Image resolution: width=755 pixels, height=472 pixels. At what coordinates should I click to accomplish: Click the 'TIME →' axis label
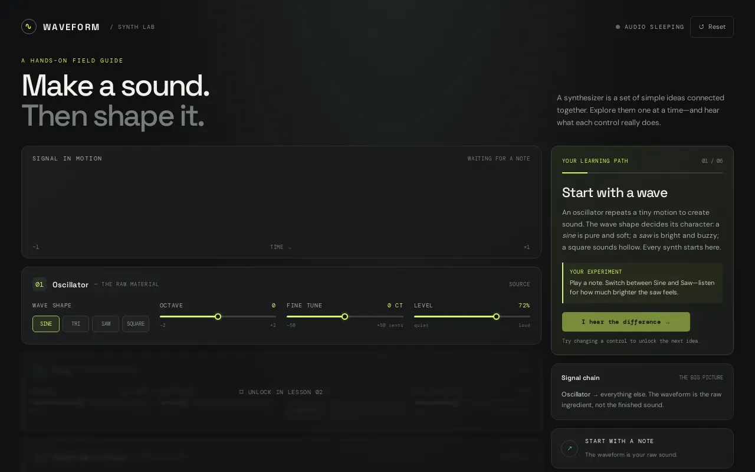click(x=281, y=247)
